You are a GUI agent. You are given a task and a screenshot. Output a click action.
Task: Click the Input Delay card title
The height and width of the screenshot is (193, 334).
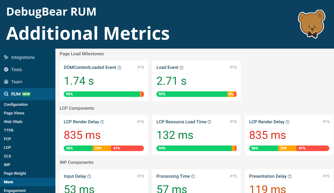pyautogui.click(x=75, y=176)
